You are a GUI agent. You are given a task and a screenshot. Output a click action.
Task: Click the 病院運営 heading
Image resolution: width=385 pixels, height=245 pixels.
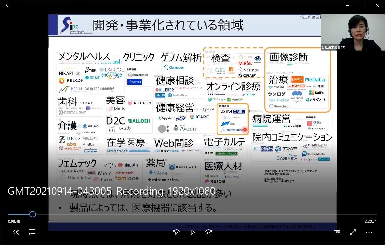coord(271,118)
